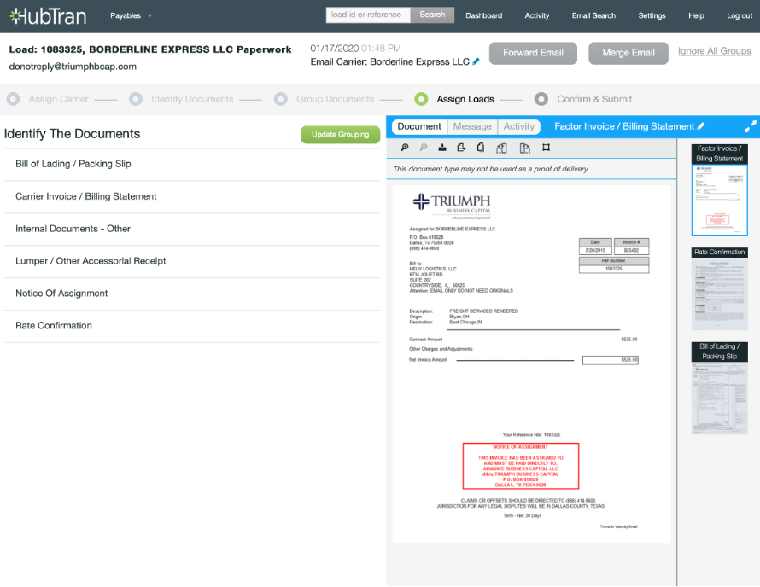760x587 pixels.
Task: Switch to the Message tab
Action: [x=472, y=126]
